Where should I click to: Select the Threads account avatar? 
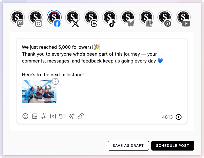coord(91,17)
